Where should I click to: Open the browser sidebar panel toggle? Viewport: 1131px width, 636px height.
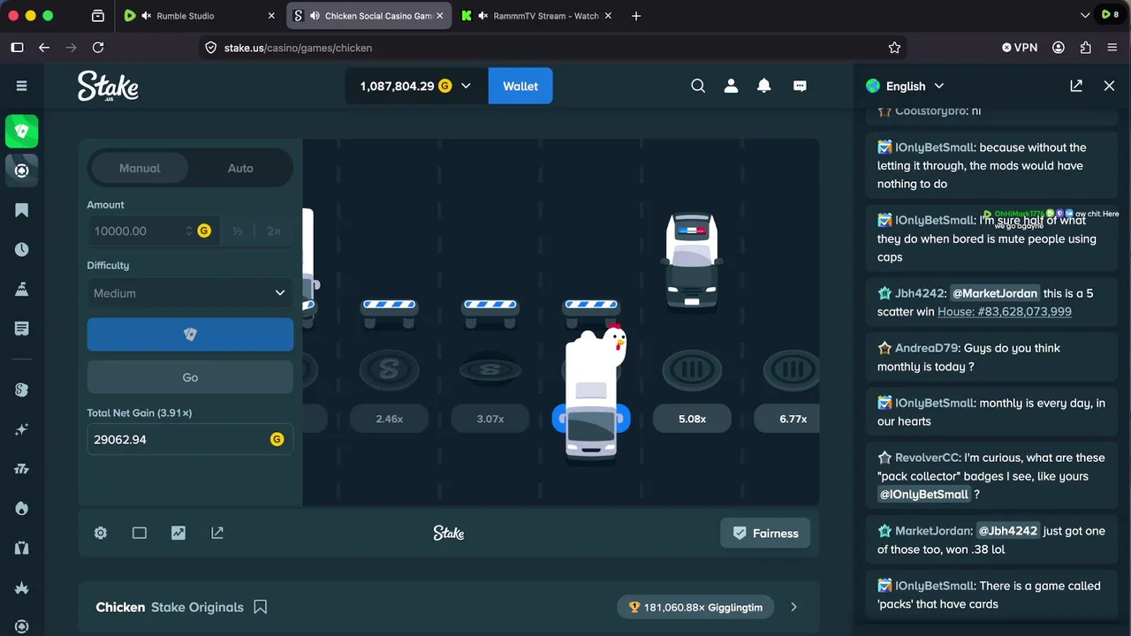[17, 48]
